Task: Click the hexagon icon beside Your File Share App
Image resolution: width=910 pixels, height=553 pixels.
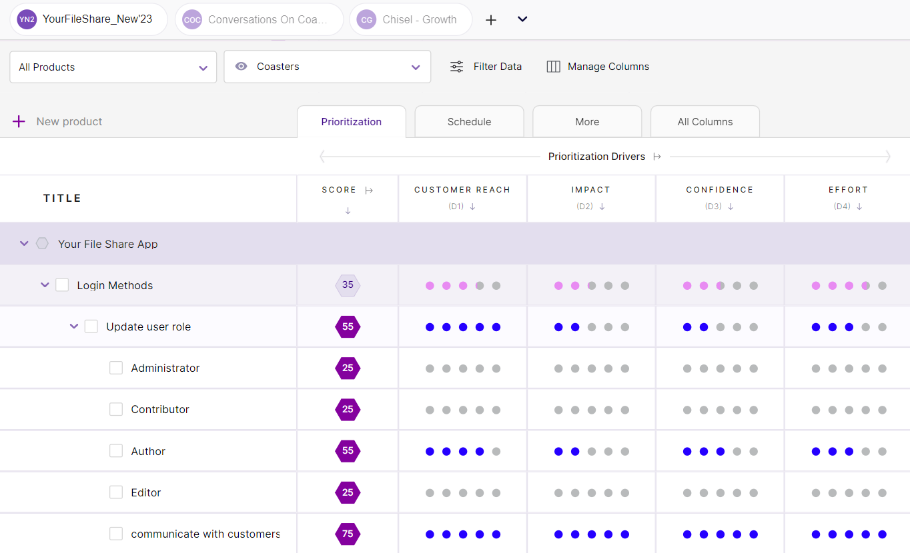Action: point(42,243)
